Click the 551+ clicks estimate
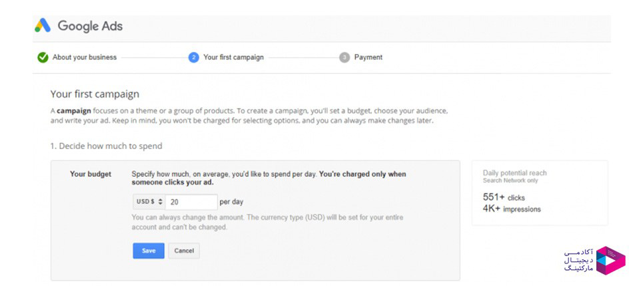633x286 pixels. coord(504,198)
